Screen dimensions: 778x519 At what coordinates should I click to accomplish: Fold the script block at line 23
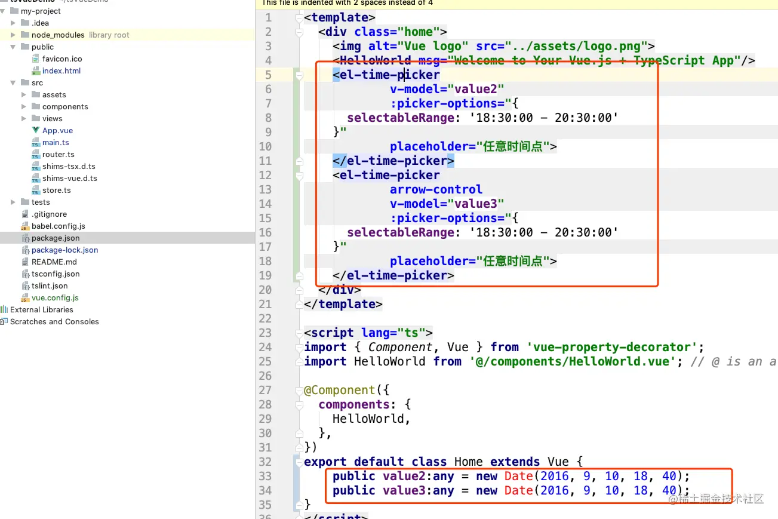point(299,333)
